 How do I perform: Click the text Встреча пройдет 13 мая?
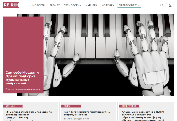tap(76, 119)
